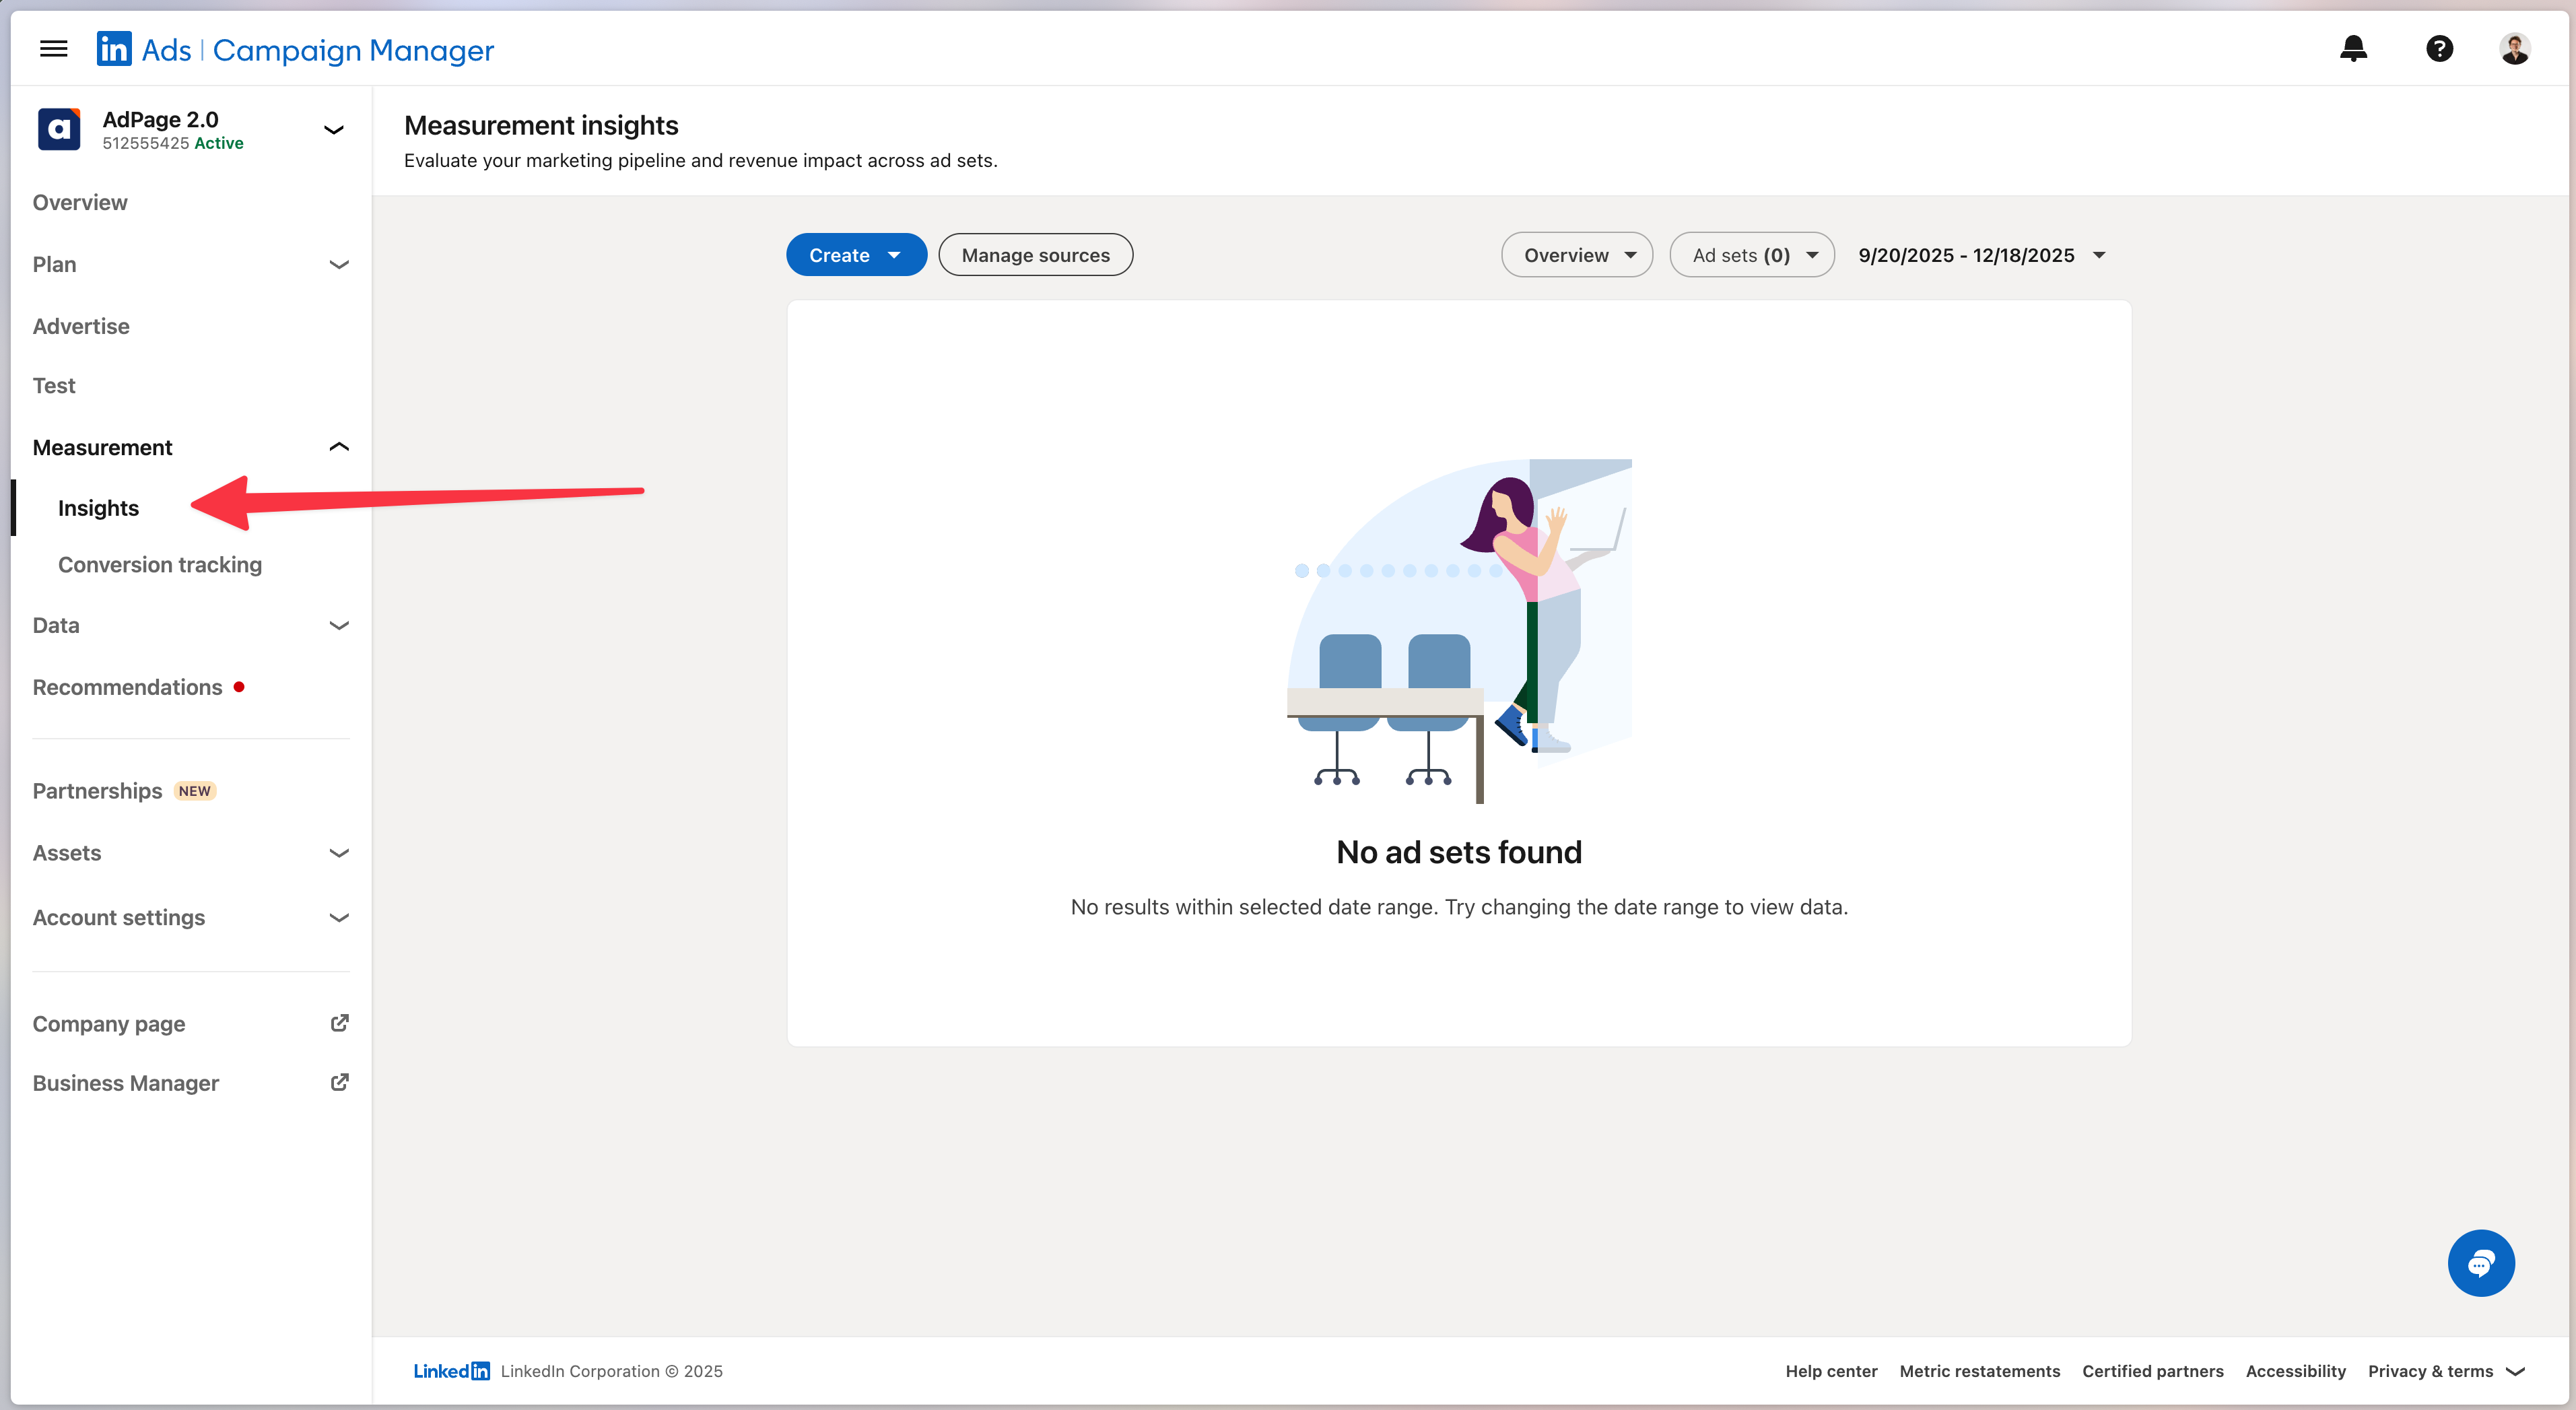Expand the AdPage 2.0 account switcher
This screenshot has width=2576, height=1410.
[x=334, y=130]
